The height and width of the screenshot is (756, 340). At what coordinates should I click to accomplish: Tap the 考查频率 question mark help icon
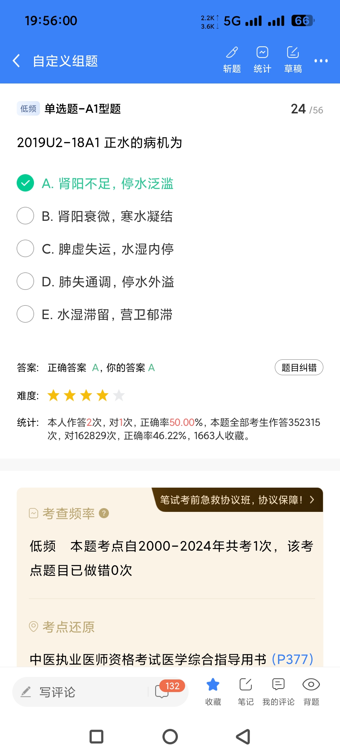[104, 513]
